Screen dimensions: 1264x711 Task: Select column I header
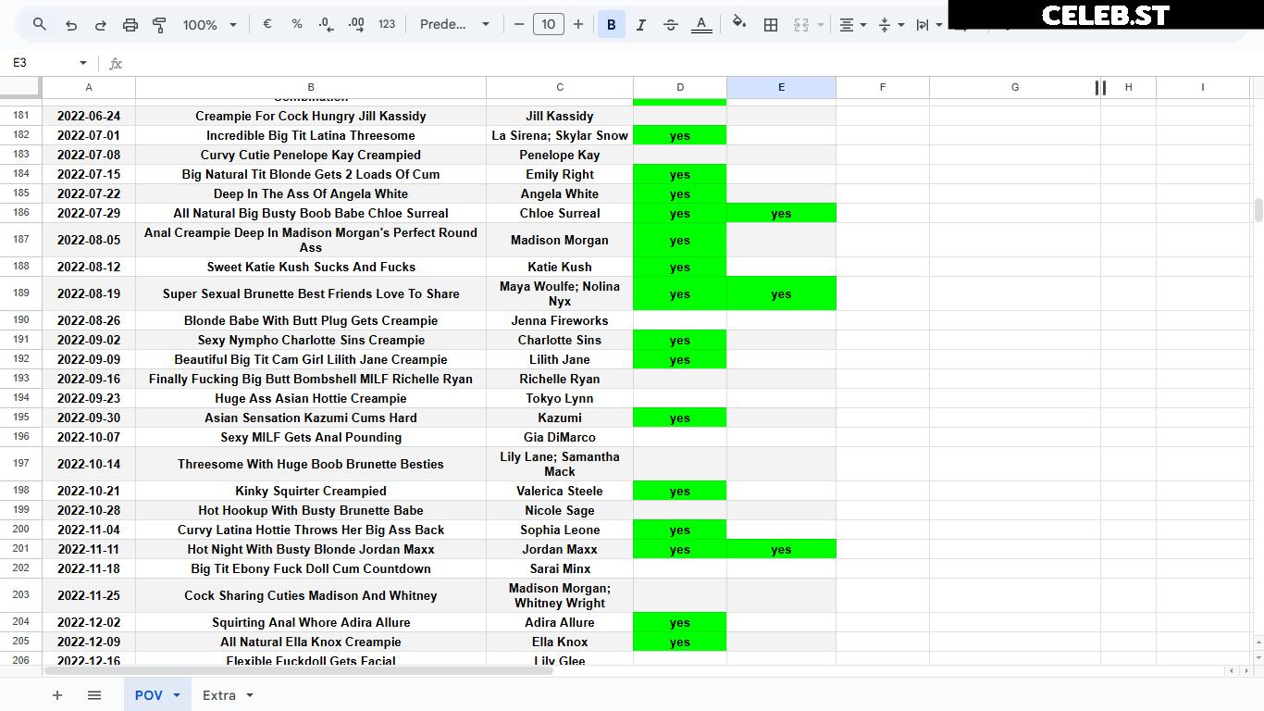pos(1203,87)
